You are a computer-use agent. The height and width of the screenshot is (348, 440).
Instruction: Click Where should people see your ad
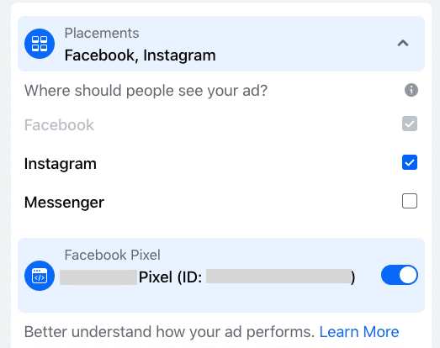(x=146, y=91)
